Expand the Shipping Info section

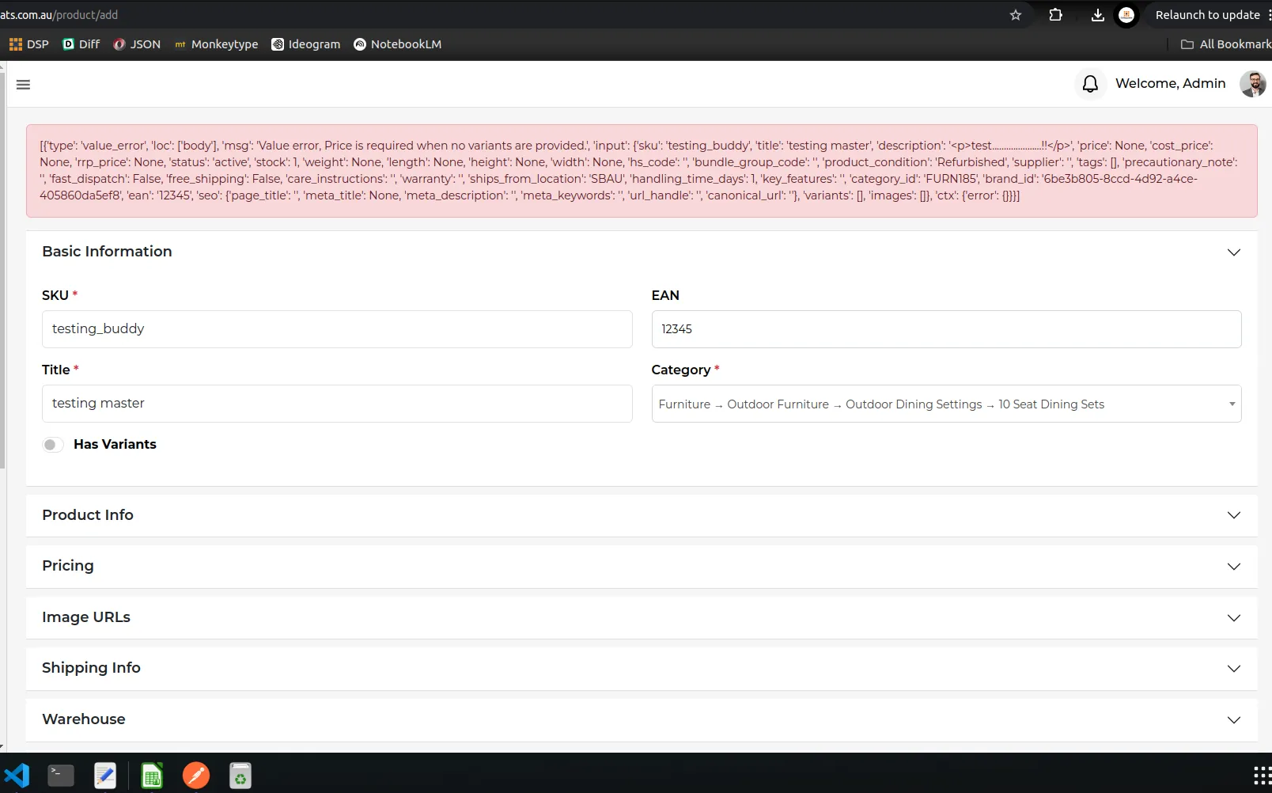pyautogui.click(x=641, y=669)
